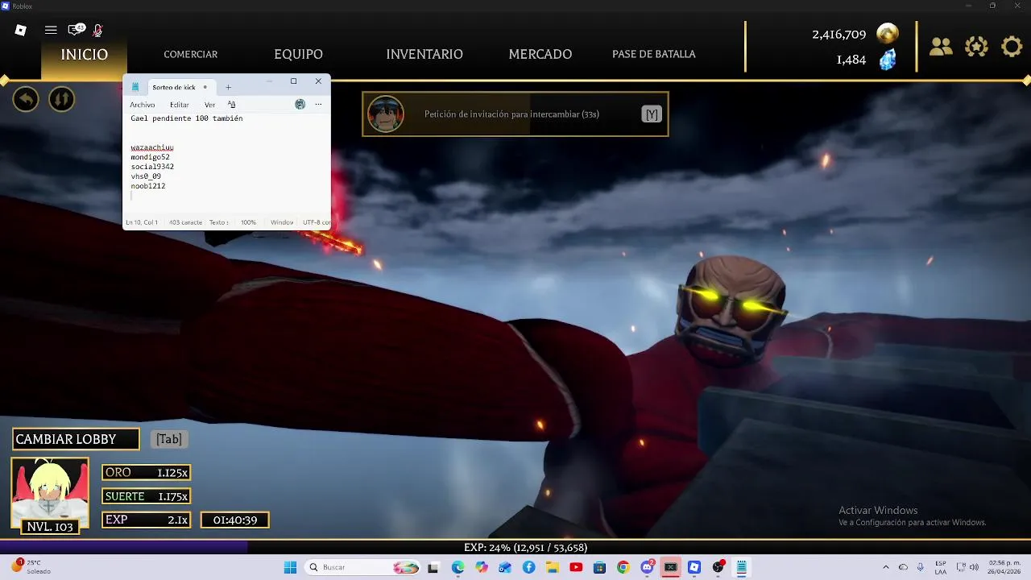1031x580 pixels.
Task: Open Facebook icon in taskbar
Action: [x=528, y=567]
